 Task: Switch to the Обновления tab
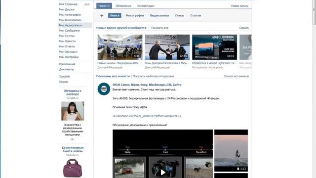(x=123, y=6)
